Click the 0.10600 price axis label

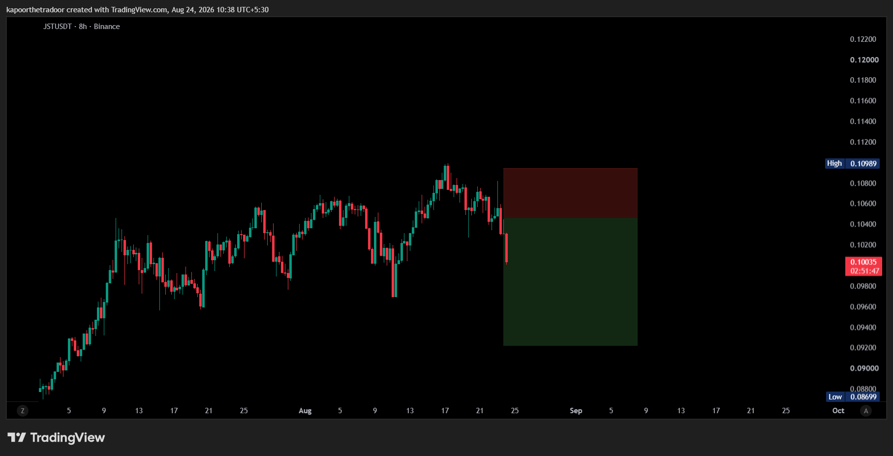tap(863, 204)
